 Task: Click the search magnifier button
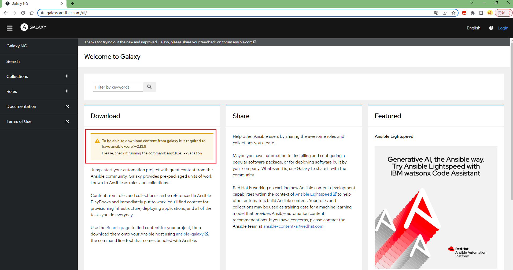(x=149, y=87)
